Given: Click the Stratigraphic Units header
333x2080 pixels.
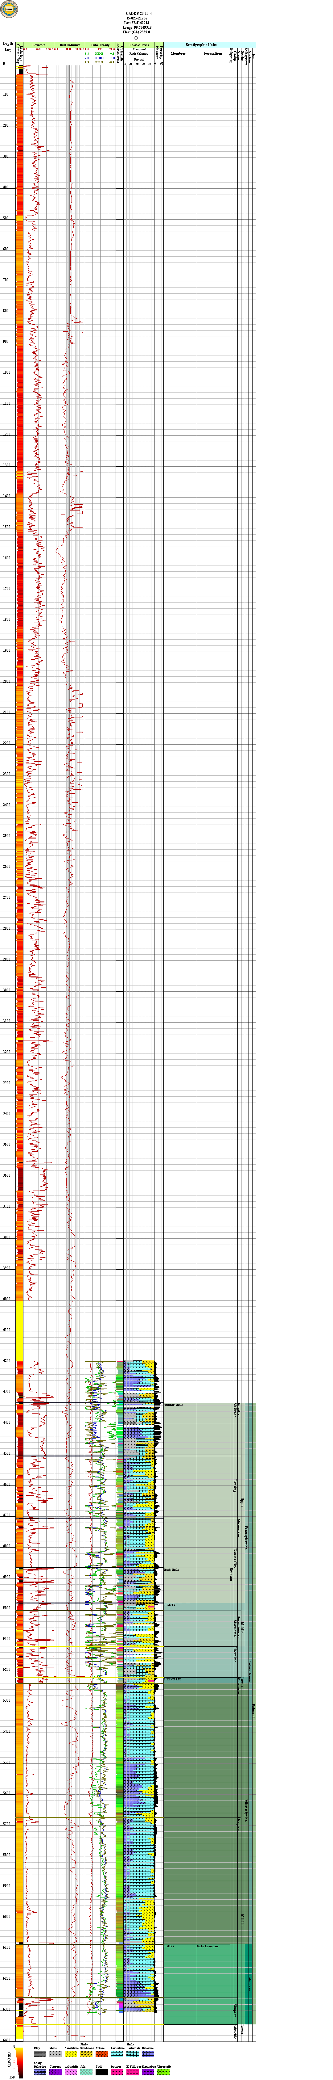Looking at the screenshot, I should [210, 44].
